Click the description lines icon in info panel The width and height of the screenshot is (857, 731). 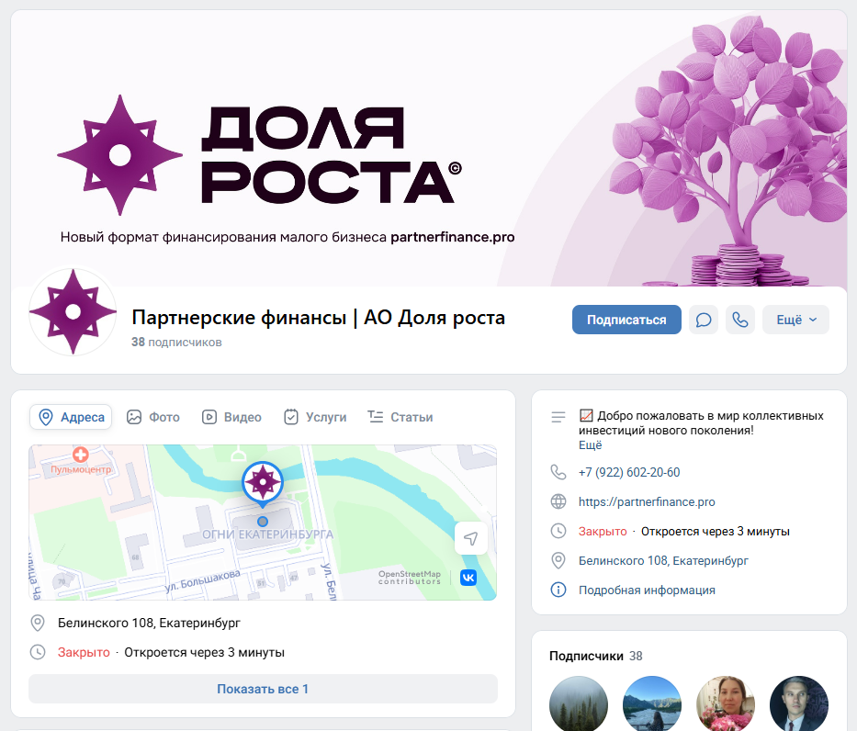tap(558, 418)
